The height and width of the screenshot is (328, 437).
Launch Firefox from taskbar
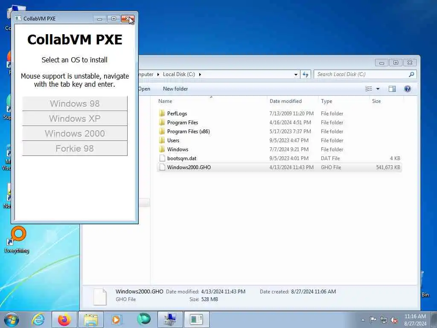[64, 319]
